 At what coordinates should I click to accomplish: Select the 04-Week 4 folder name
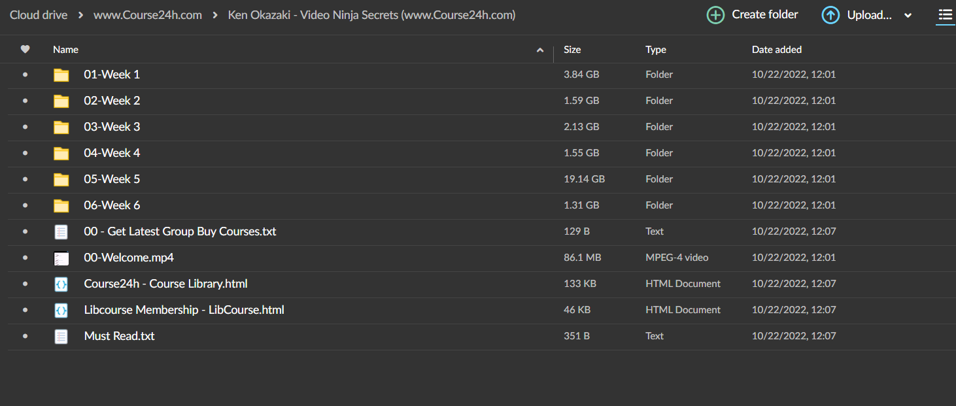click(x=112, y=153)
